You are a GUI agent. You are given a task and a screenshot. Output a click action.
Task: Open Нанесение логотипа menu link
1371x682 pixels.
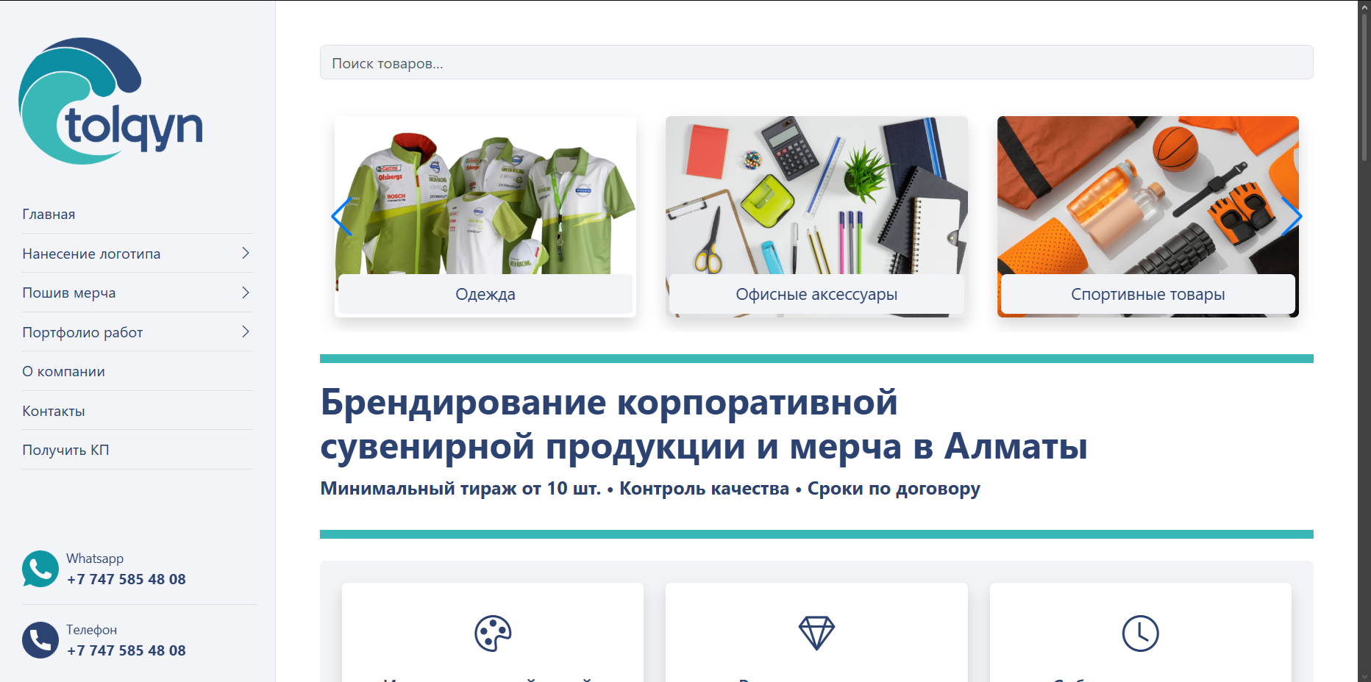click(x=91, y=254)
